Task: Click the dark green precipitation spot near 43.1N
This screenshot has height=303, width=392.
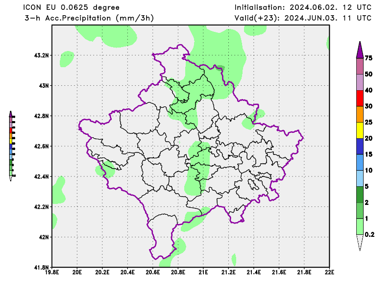Action: [x=220, y=68]
